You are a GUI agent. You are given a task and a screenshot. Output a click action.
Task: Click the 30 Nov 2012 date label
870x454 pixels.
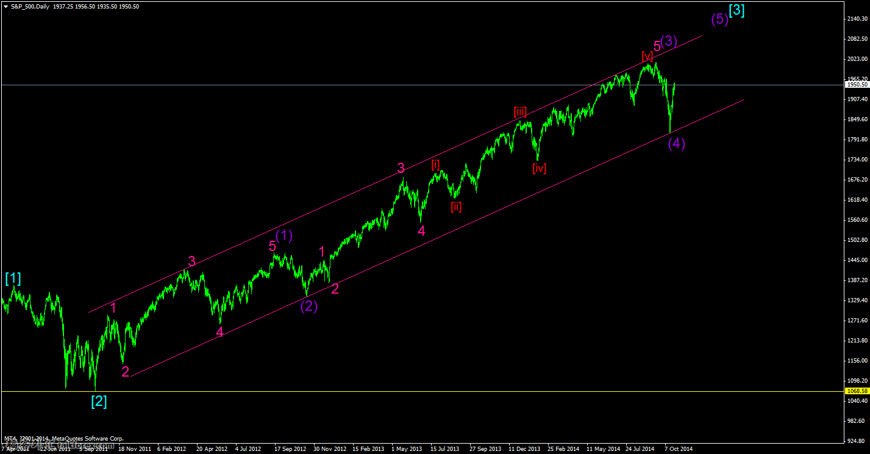tap(329, 449)
